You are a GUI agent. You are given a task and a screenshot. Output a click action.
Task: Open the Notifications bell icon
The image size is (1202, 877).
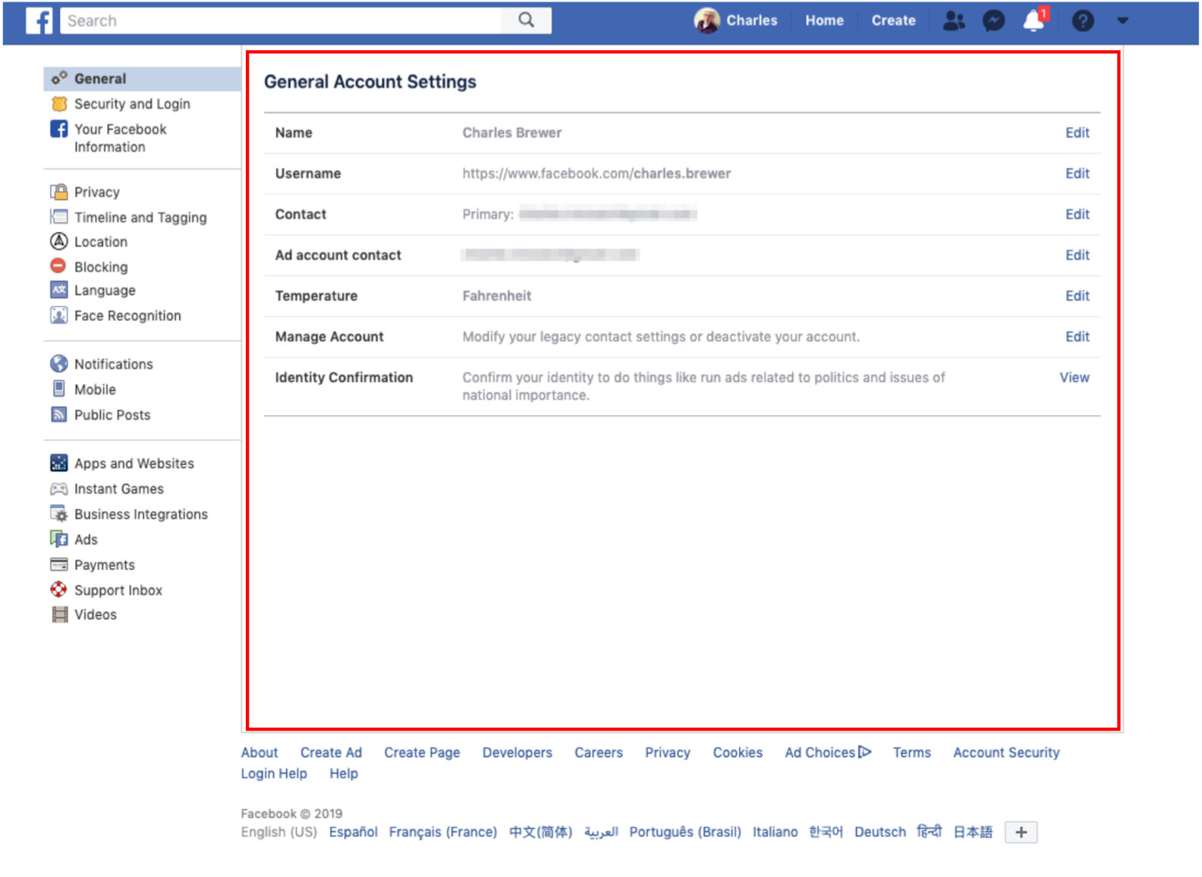tap(1034, 20)
